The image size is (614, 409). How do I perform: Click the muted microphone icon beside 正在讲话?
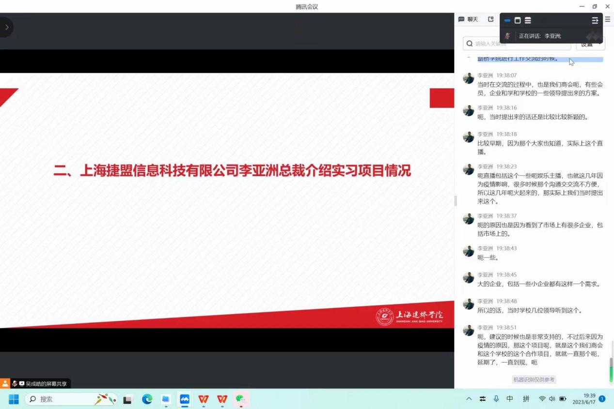click(507, 36)
